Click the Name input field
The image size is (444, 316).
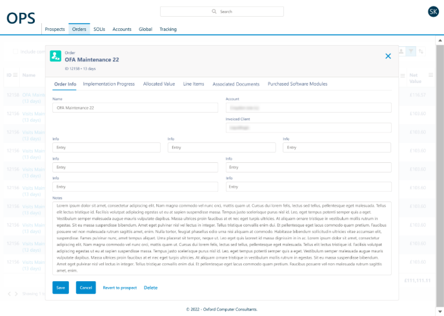pyautogui.click(x=135, y=107)
